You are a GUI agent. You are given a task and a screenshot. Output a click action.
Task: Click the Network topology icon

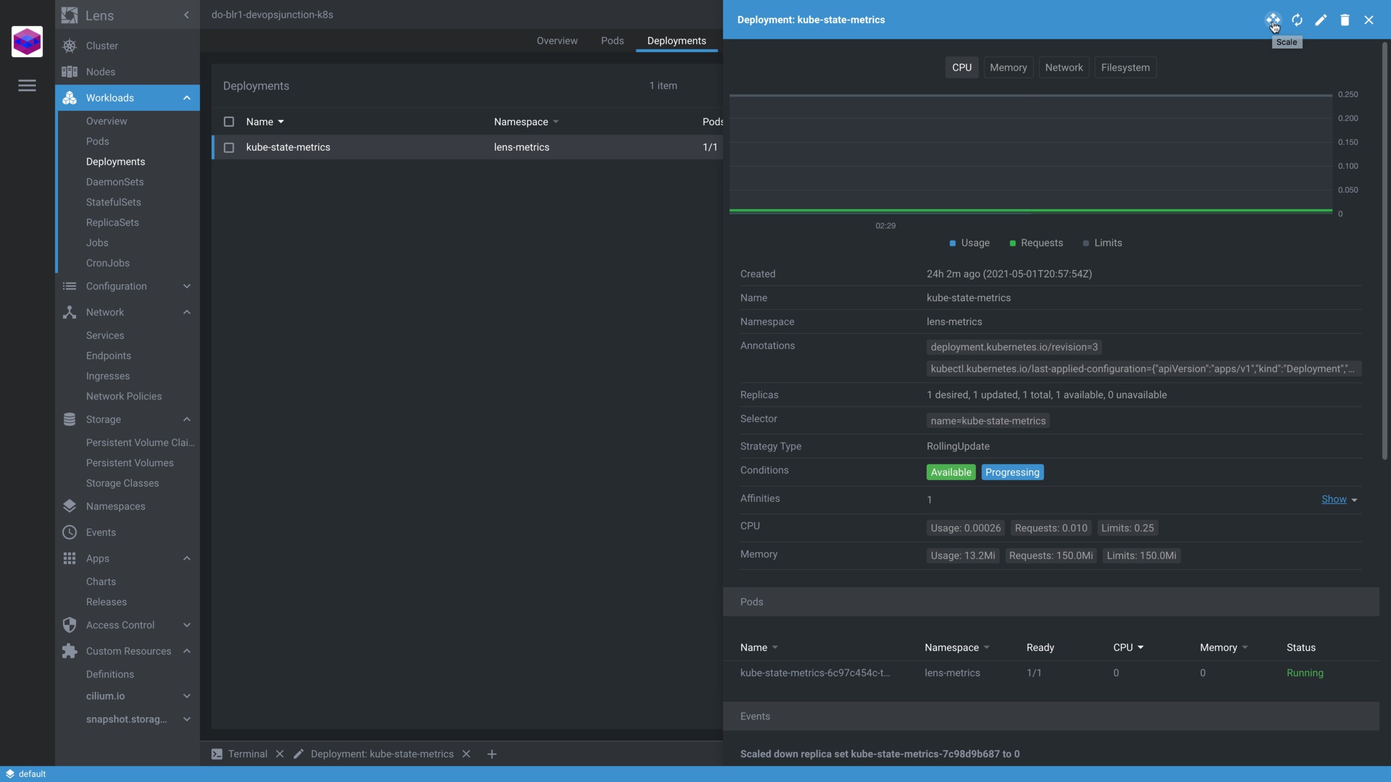(70, 312)
